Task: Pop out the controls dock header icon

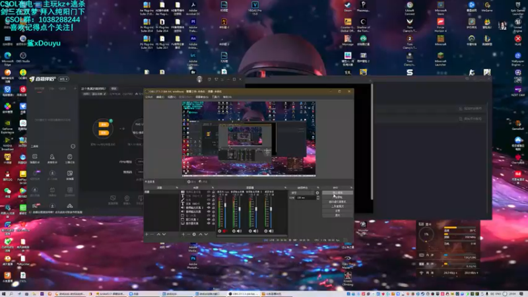Action: click(351, 187)
